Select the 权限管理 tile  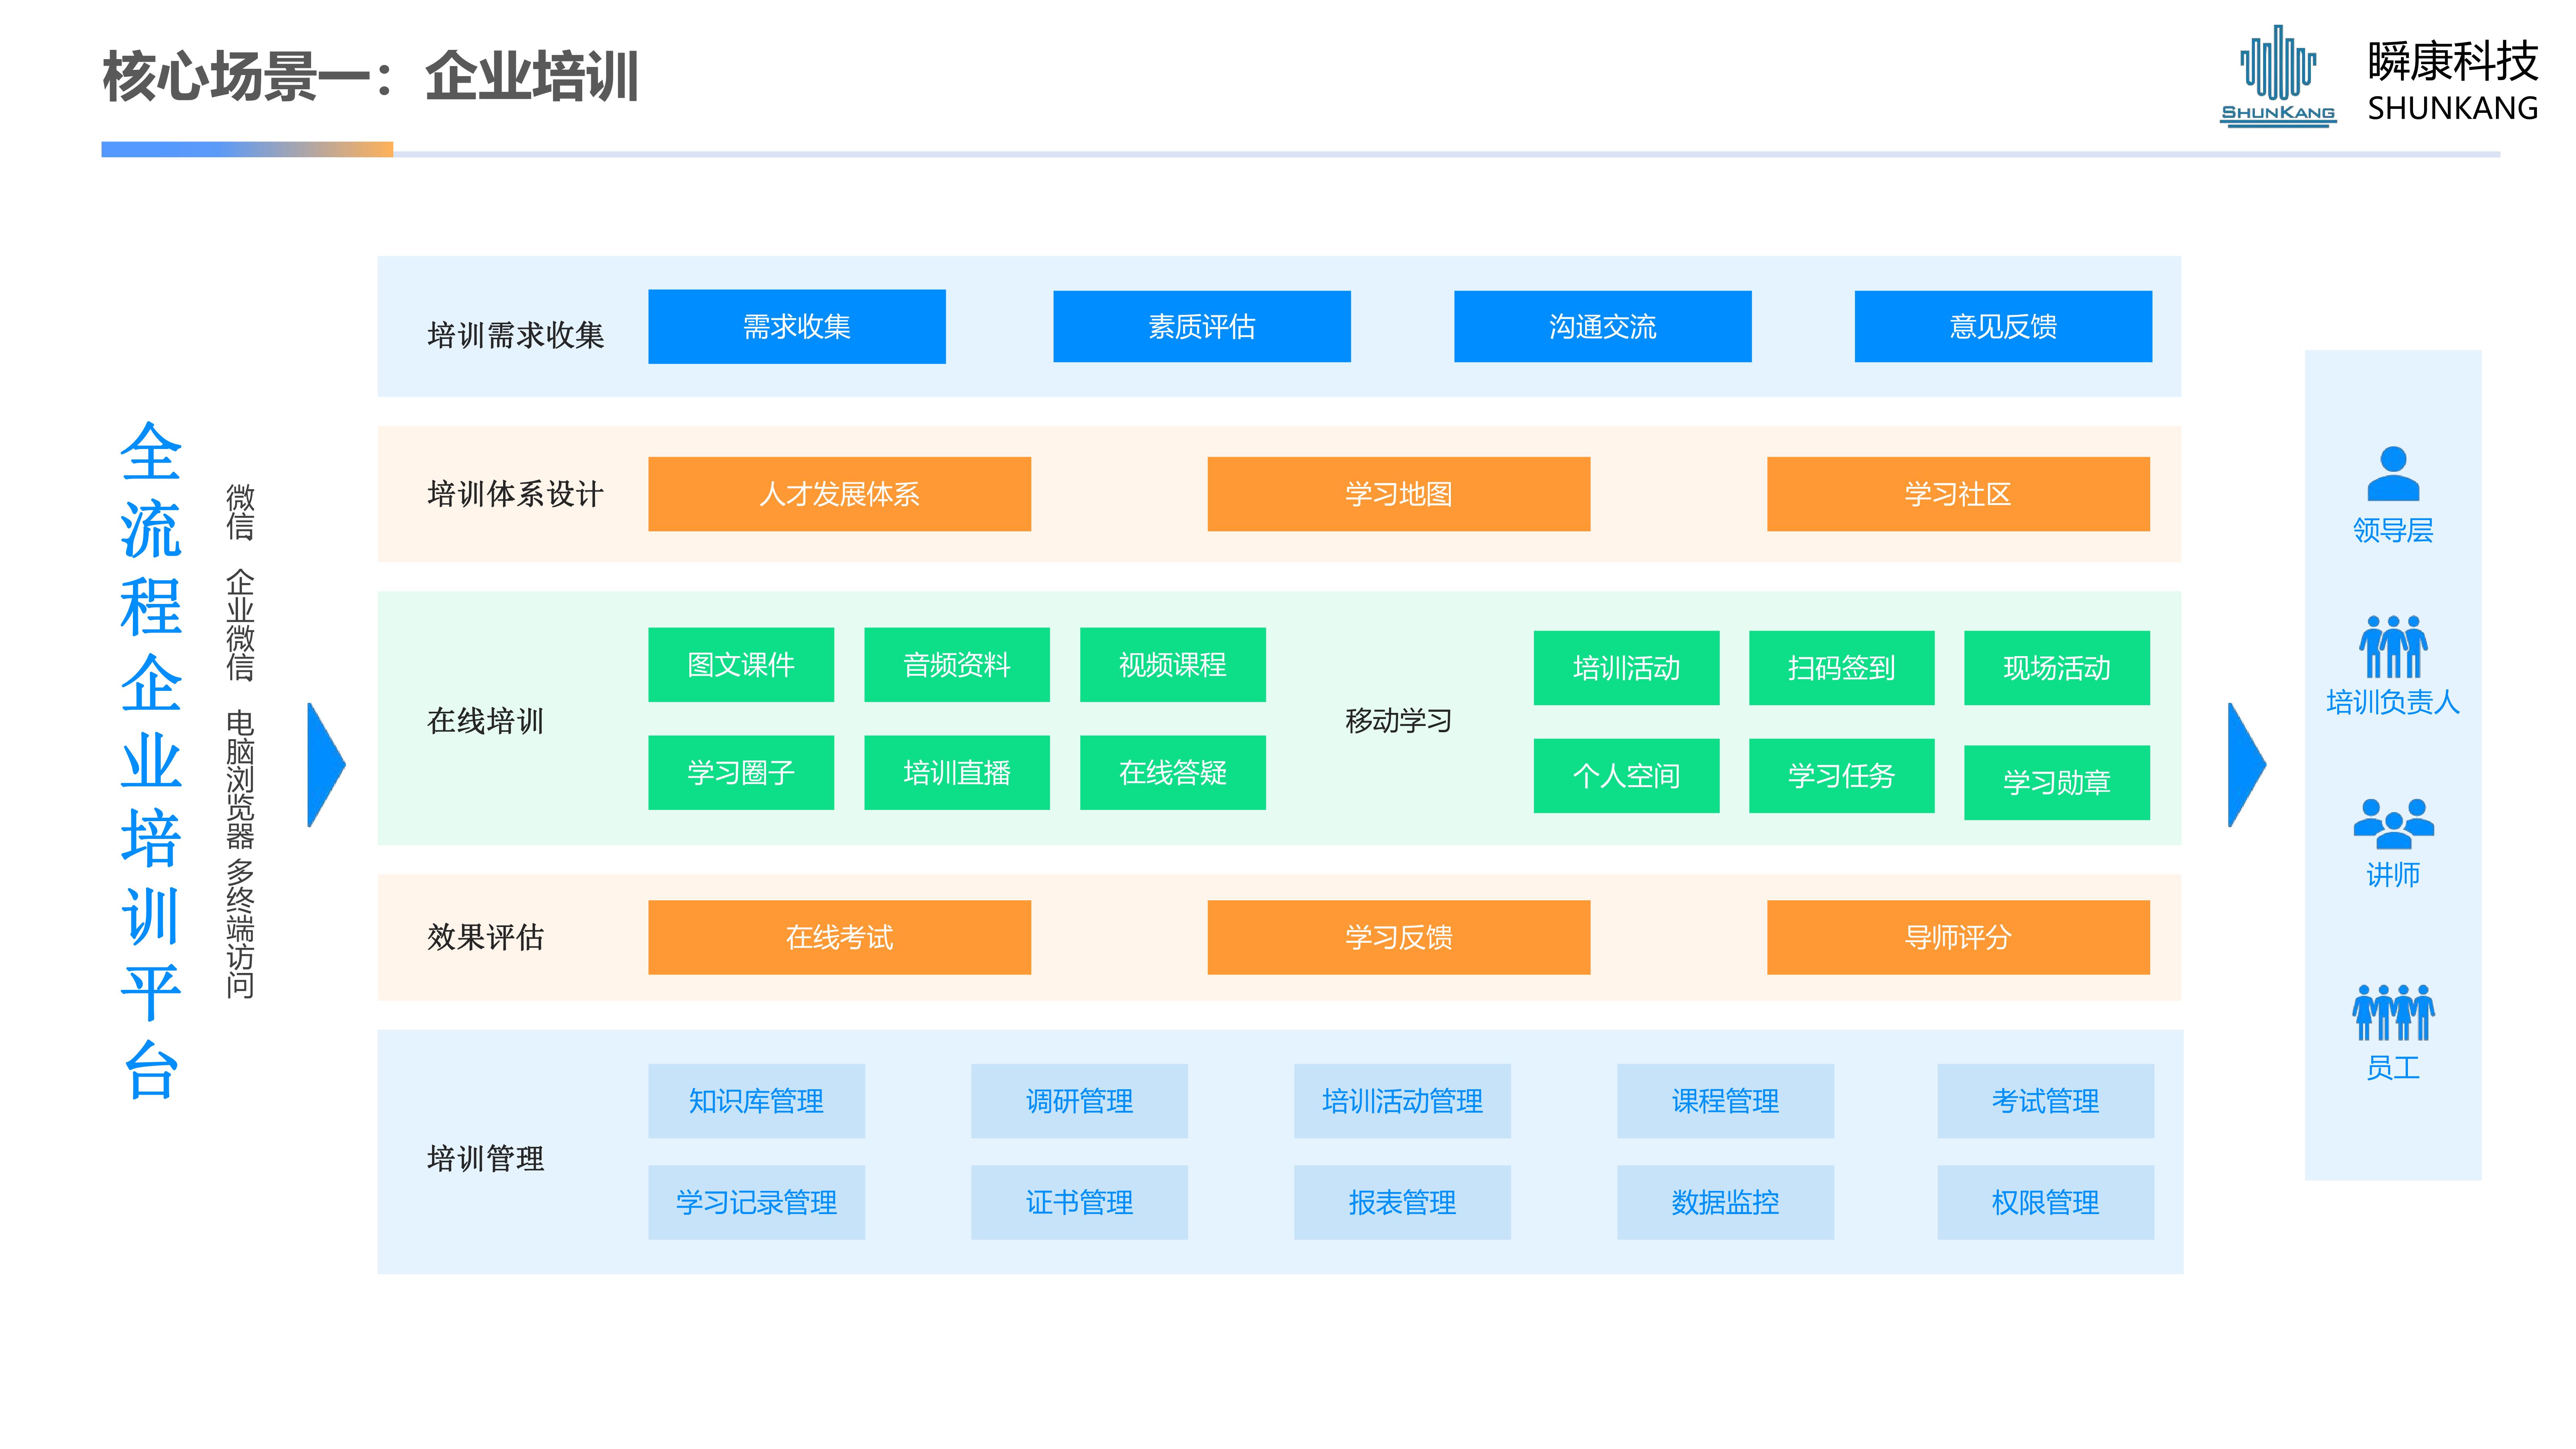point(2045,1202)
